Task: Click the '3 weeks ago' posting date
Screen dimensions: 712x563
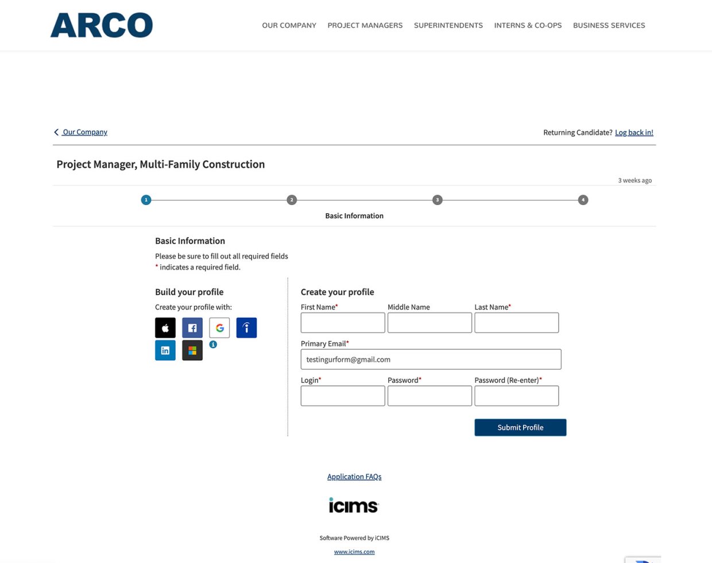Action: click(635, 180)
